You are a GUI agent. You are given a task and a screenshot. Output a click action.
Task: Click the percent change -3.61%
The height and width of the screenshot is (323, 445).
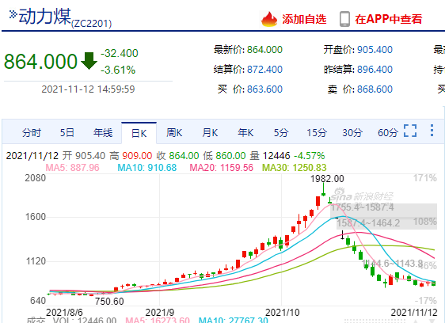118,70
